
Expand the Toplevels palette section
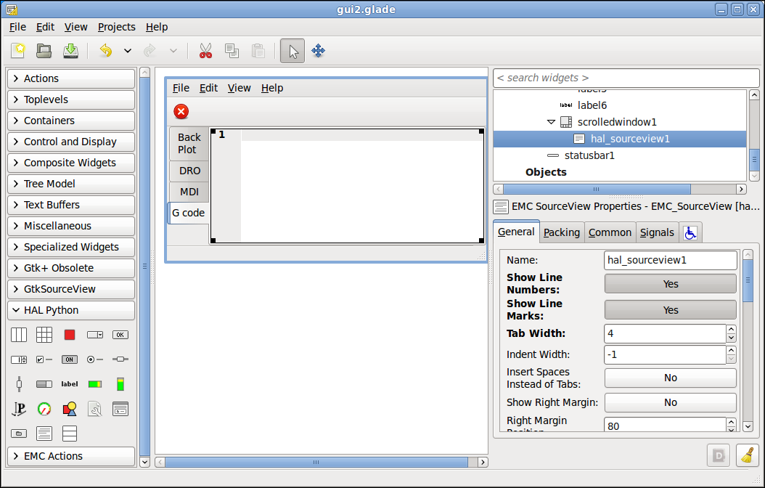click(x=71, y=99)
